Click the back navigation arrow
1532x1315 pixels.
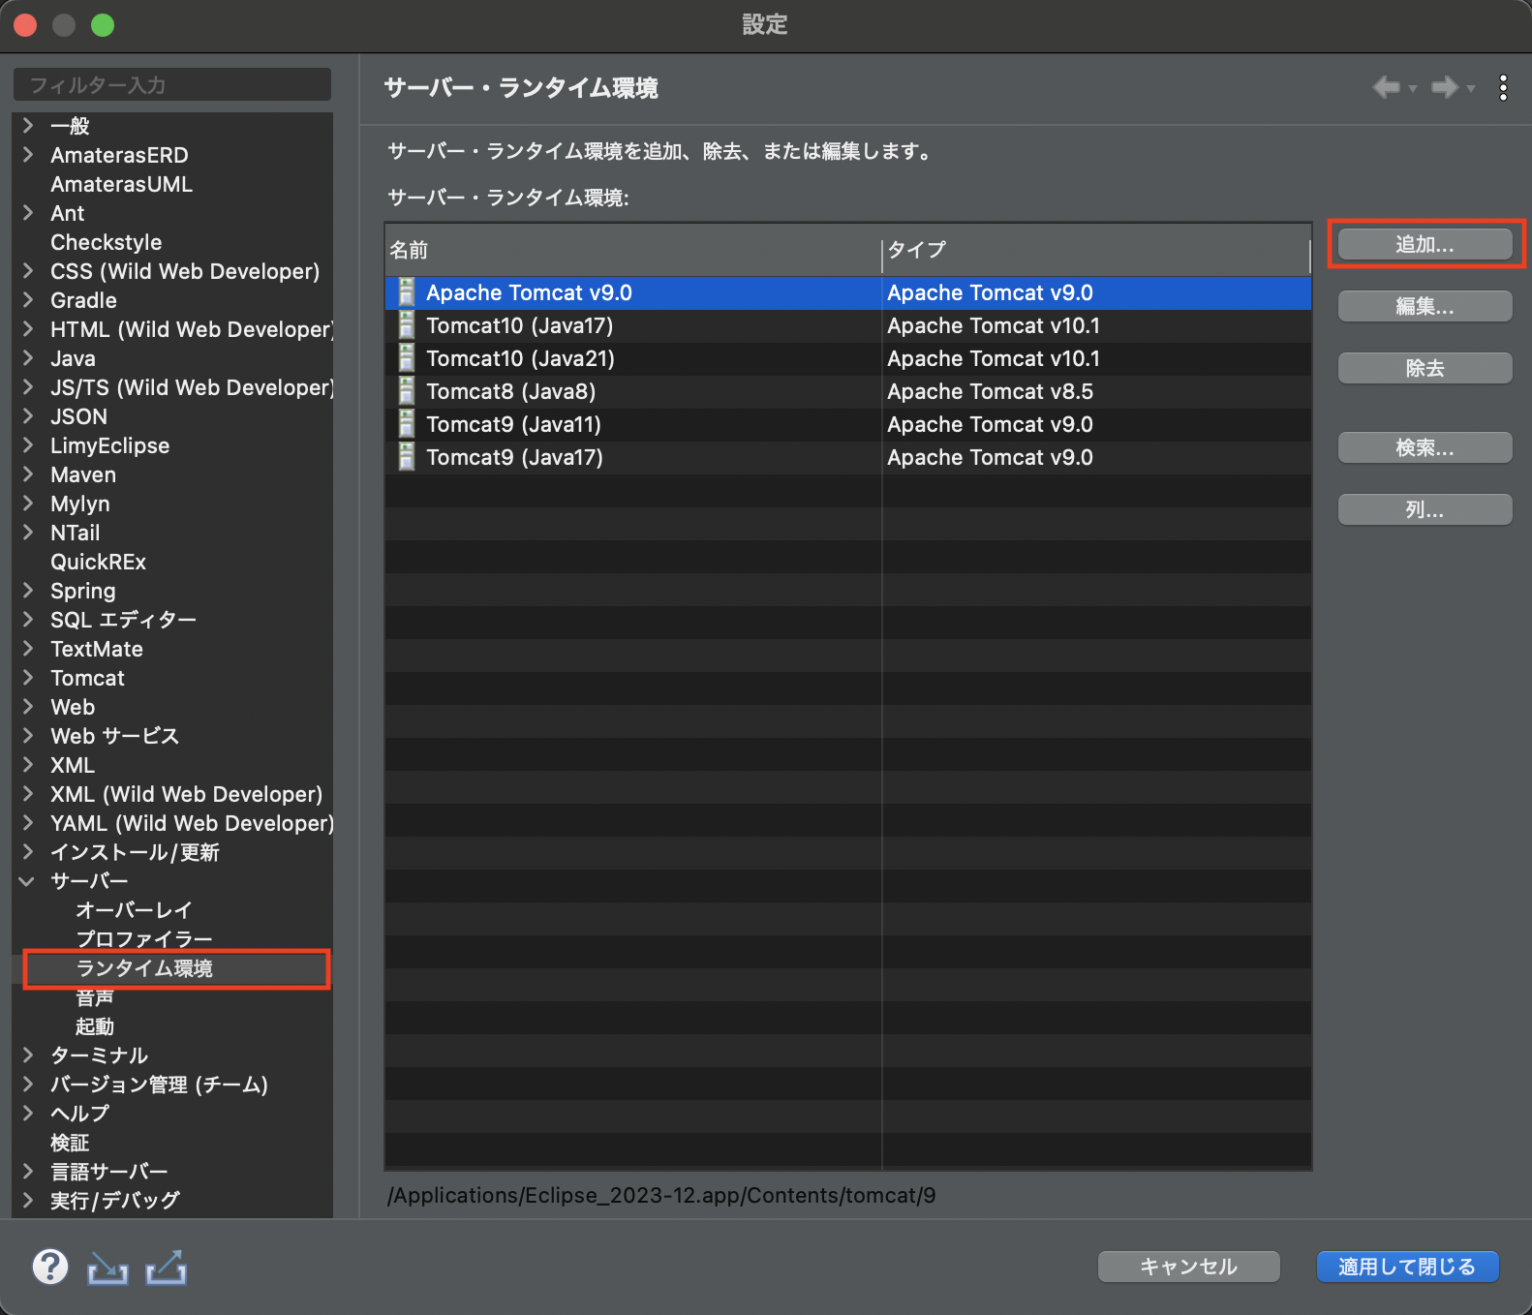(x=1386, y=87)
